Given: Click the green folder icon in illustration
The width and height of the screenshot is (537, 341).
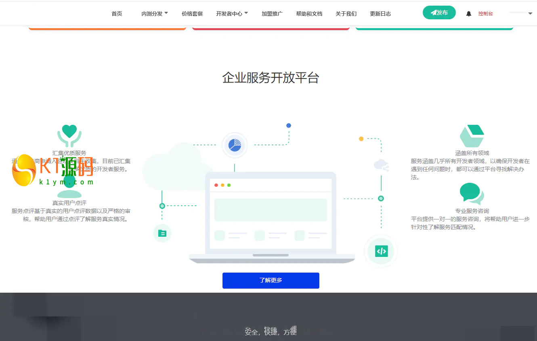Looking at the screenshot, I should (x=162, y=233).
